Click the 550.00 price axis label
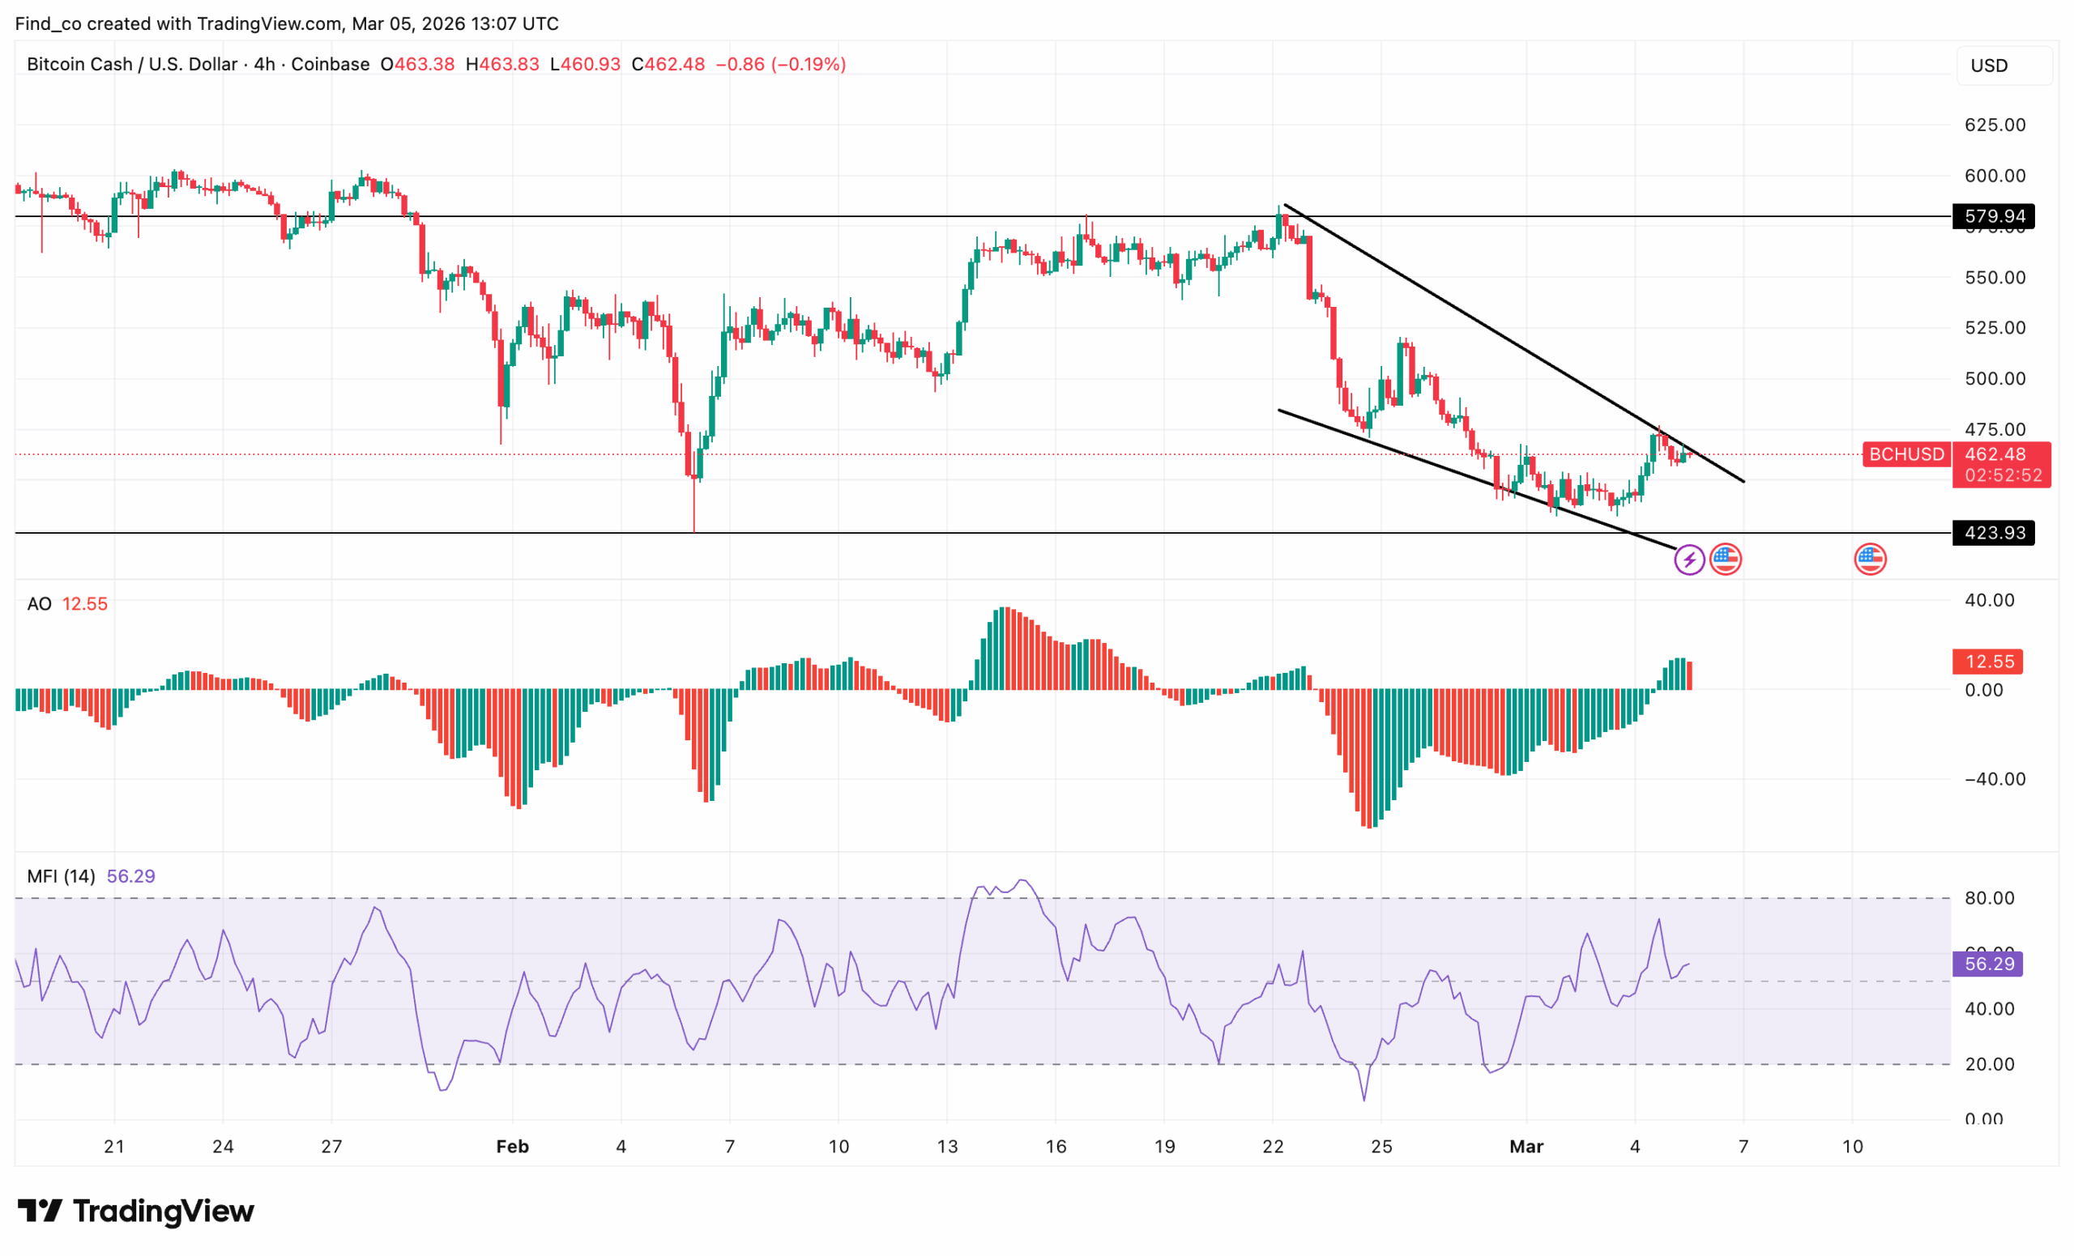2074x1256 pixels. [x=1995, y=278]
